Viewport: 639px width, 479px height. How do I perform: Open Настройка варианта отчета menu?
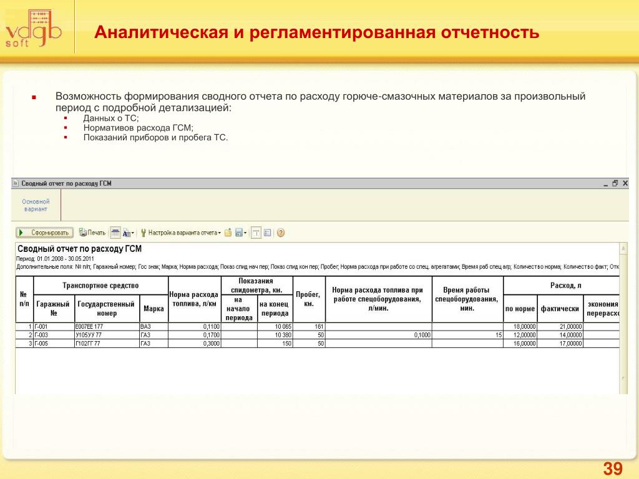[x=180, y=233]
